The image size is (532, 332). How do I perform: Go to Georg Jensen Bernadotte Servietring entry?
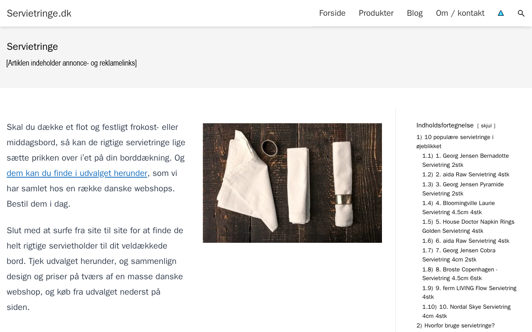tap(465, 160)
